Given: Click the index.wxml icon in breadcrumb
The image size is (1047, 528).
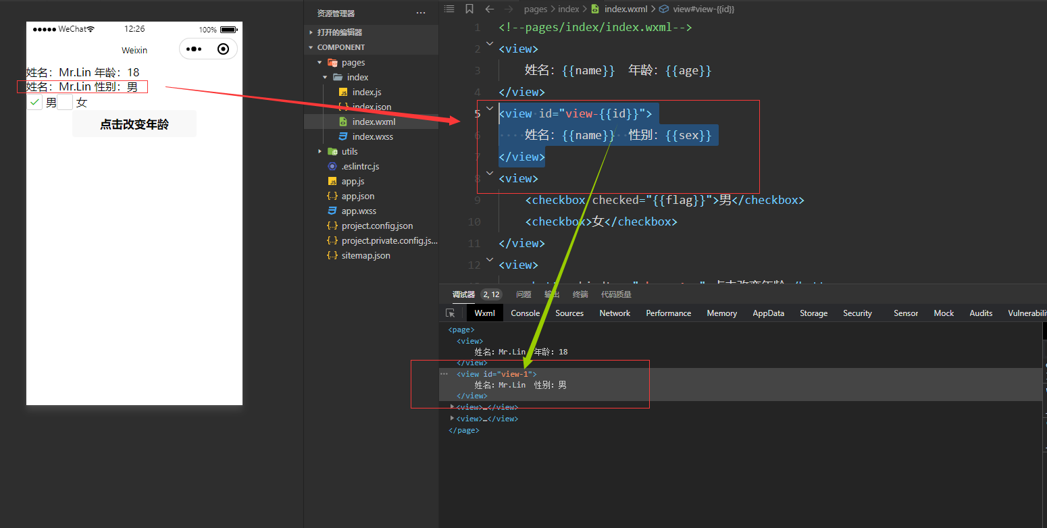Looking at the screenshot, I should point(595,9).
